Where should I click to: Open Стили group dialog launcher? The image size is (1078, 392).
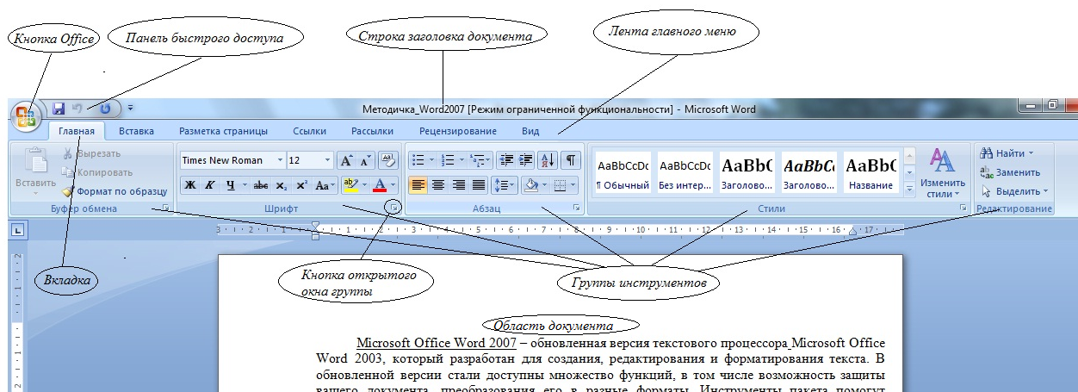click(x=963, y=208)
